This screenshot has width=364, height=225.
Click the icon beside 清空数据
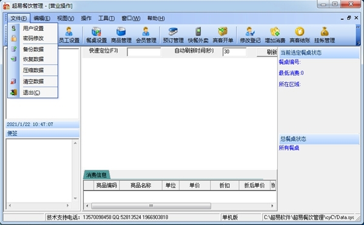click(x=13, y=81)
